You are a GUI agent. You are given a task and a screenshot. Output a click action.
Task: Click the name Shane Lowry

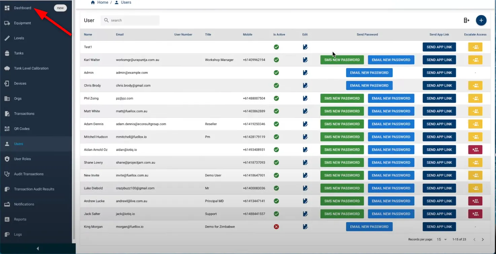(x=93, y=163)
